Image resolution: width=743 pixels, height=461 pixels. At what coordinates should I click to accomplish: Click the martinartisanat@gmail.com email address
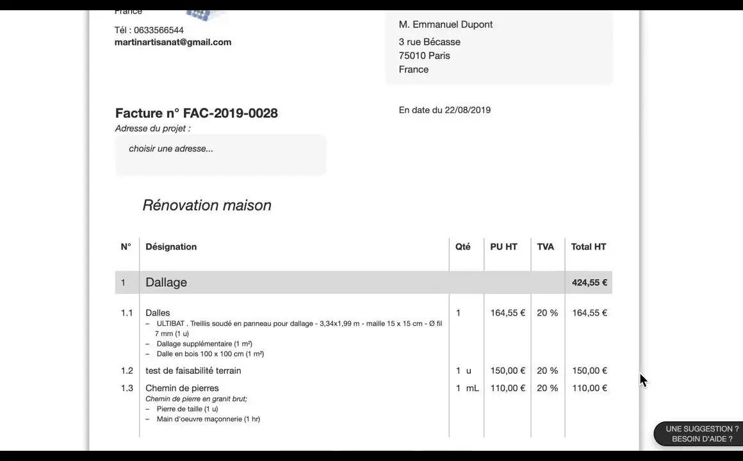tap(173, 42)
